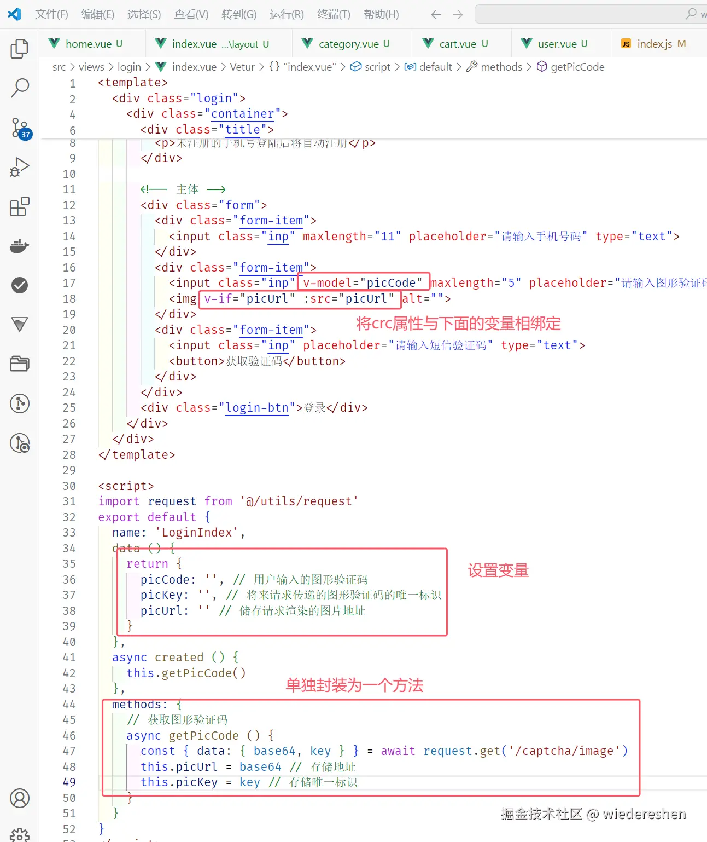Click the script breadcrumb

click(371, 67)
